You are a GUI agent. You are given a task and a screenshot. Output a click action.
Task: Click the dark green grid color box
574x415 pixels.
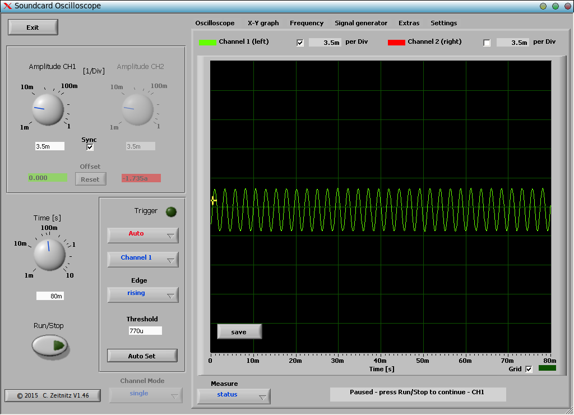[x=547, y=368]
